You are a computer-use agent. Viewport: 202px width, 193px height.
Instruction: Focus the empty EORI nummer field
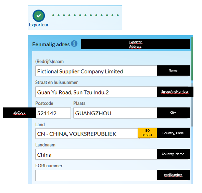[96, 175]
